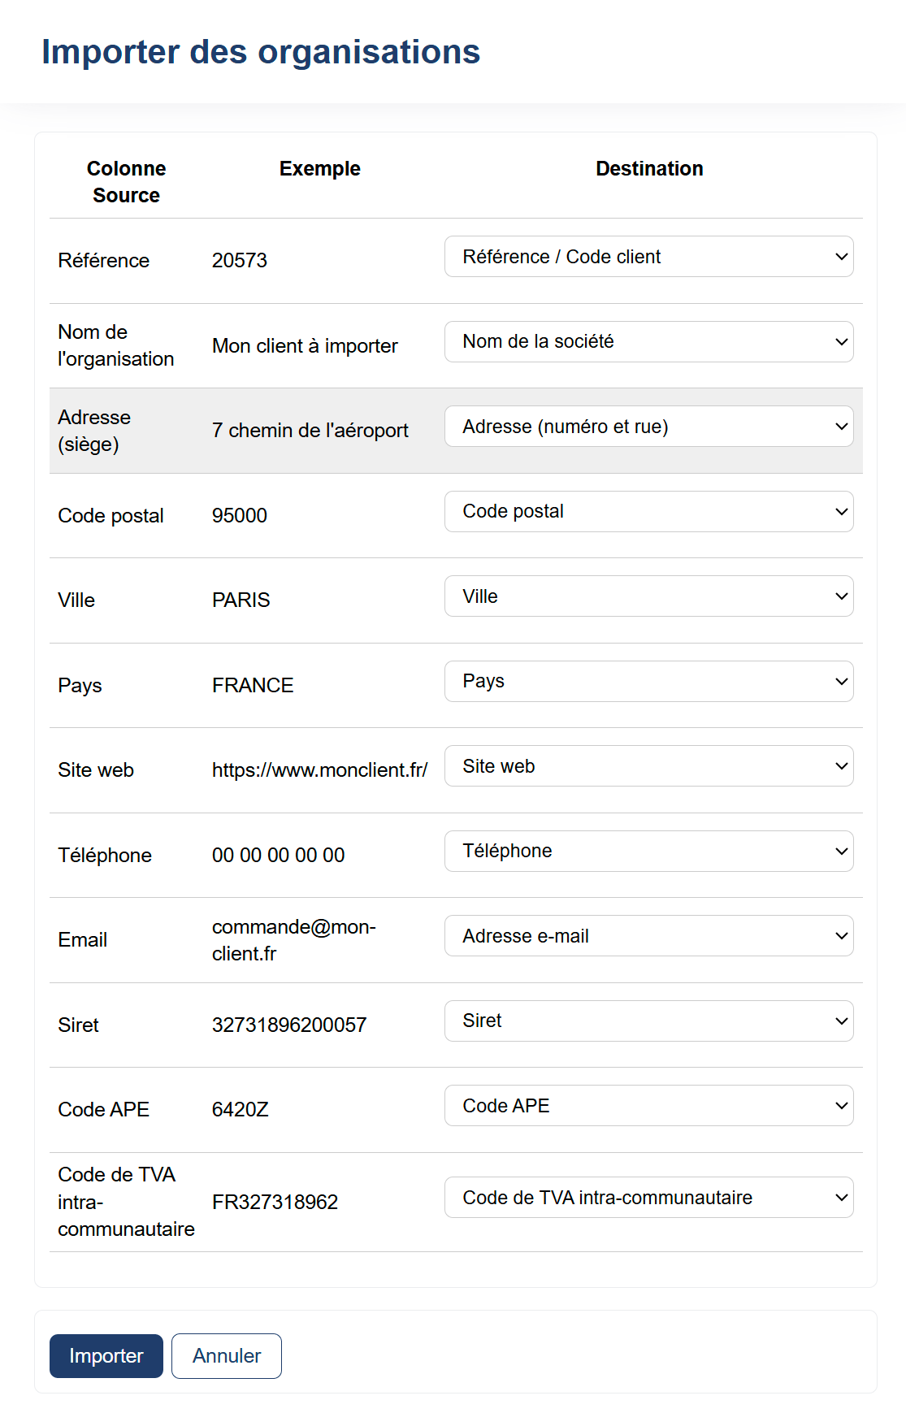Select the example URL https://www.monclient.fr/
906x1413 pixels.
[319, 770]
